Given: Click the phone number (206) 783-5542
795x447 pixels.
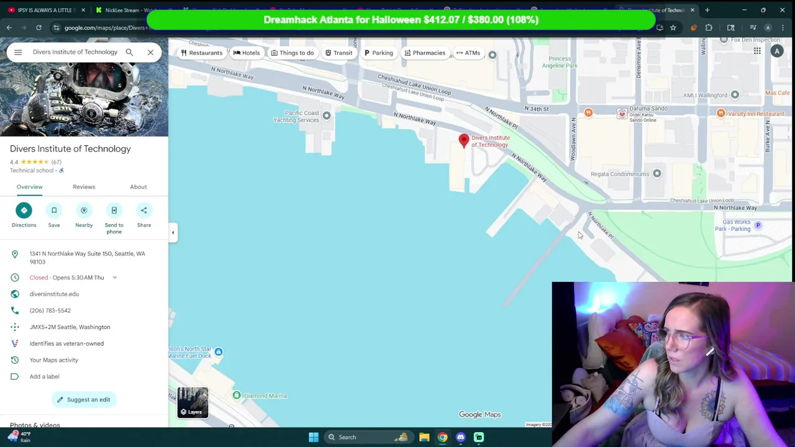Looking at the screenshot, I should 50,310.
